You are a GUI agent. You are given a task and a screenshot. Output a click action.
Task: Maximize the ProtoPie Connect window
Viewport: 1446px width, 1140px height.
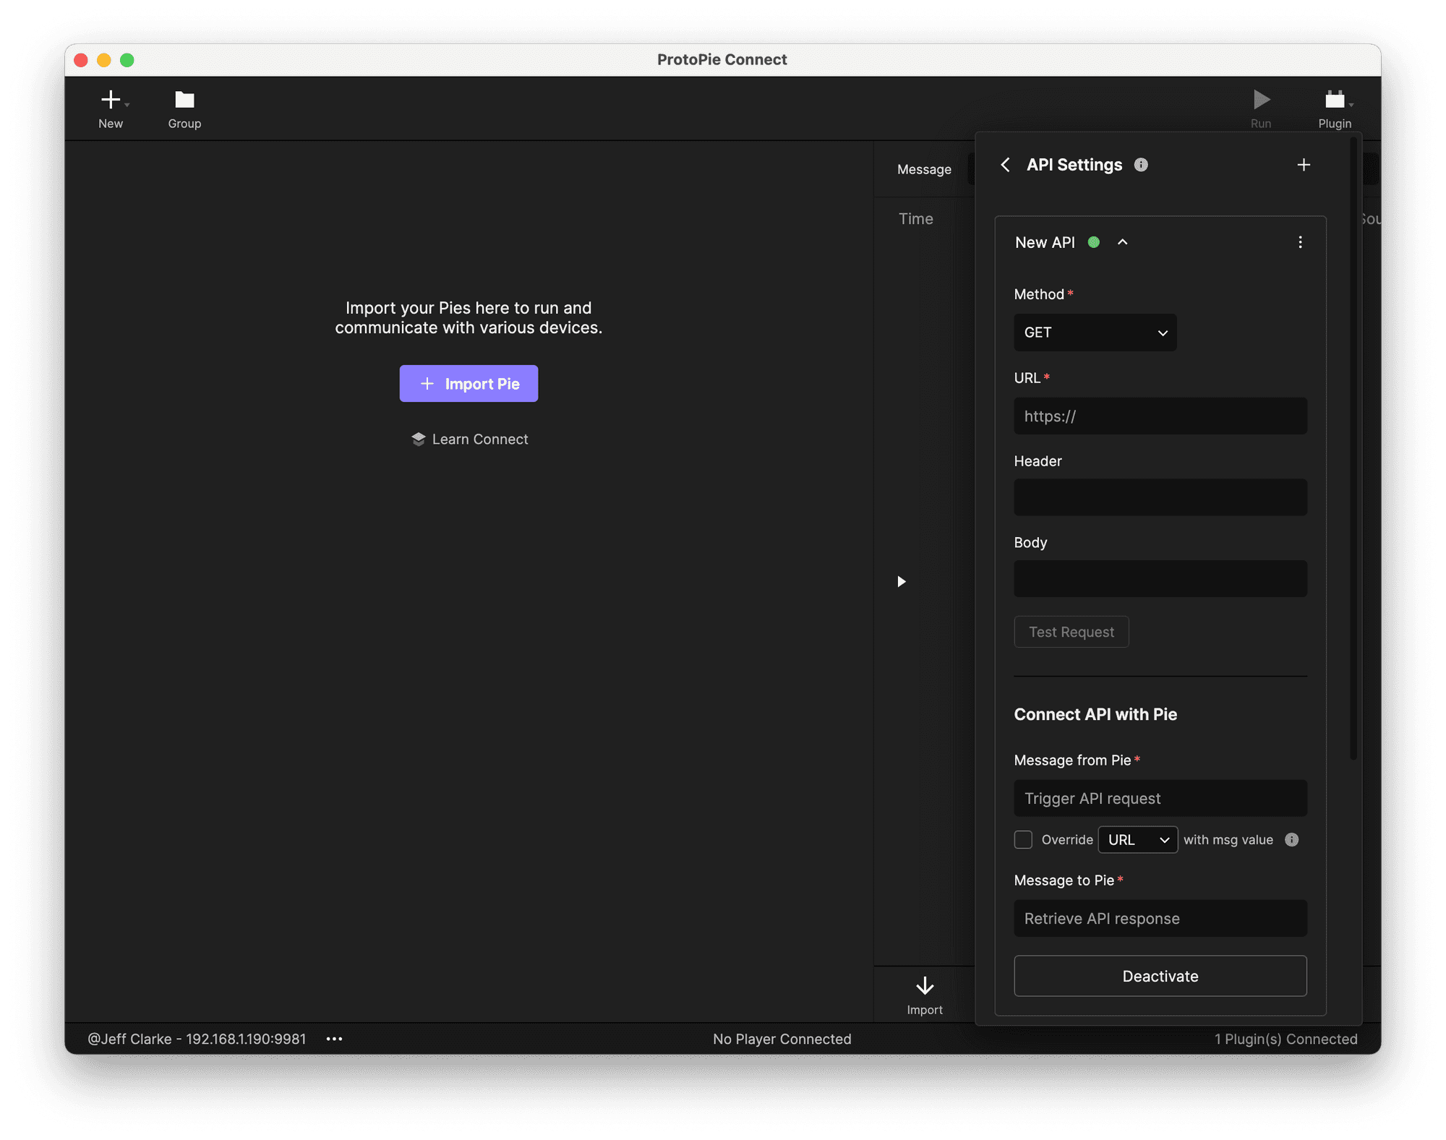tap(127, 60)
